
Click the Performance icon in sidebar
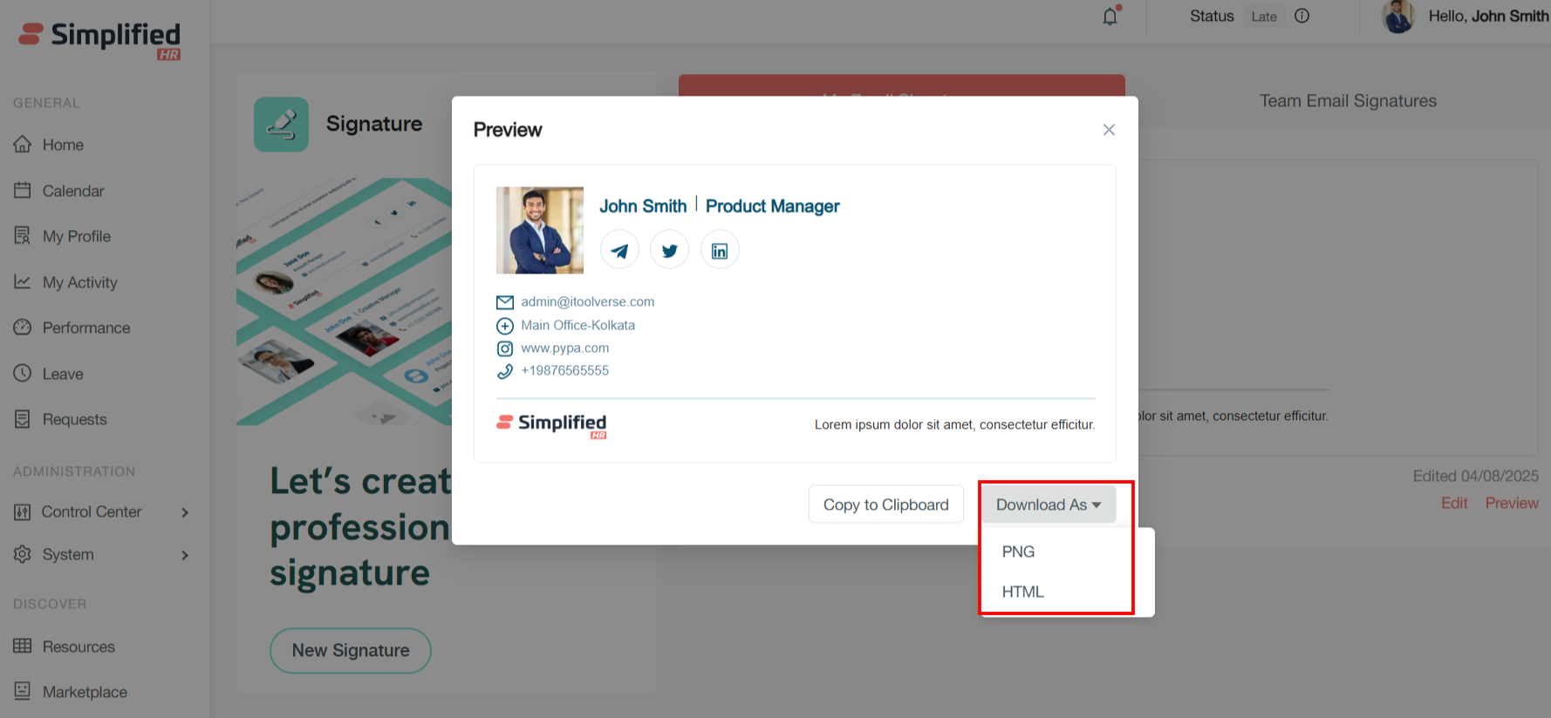coord(23,328)
